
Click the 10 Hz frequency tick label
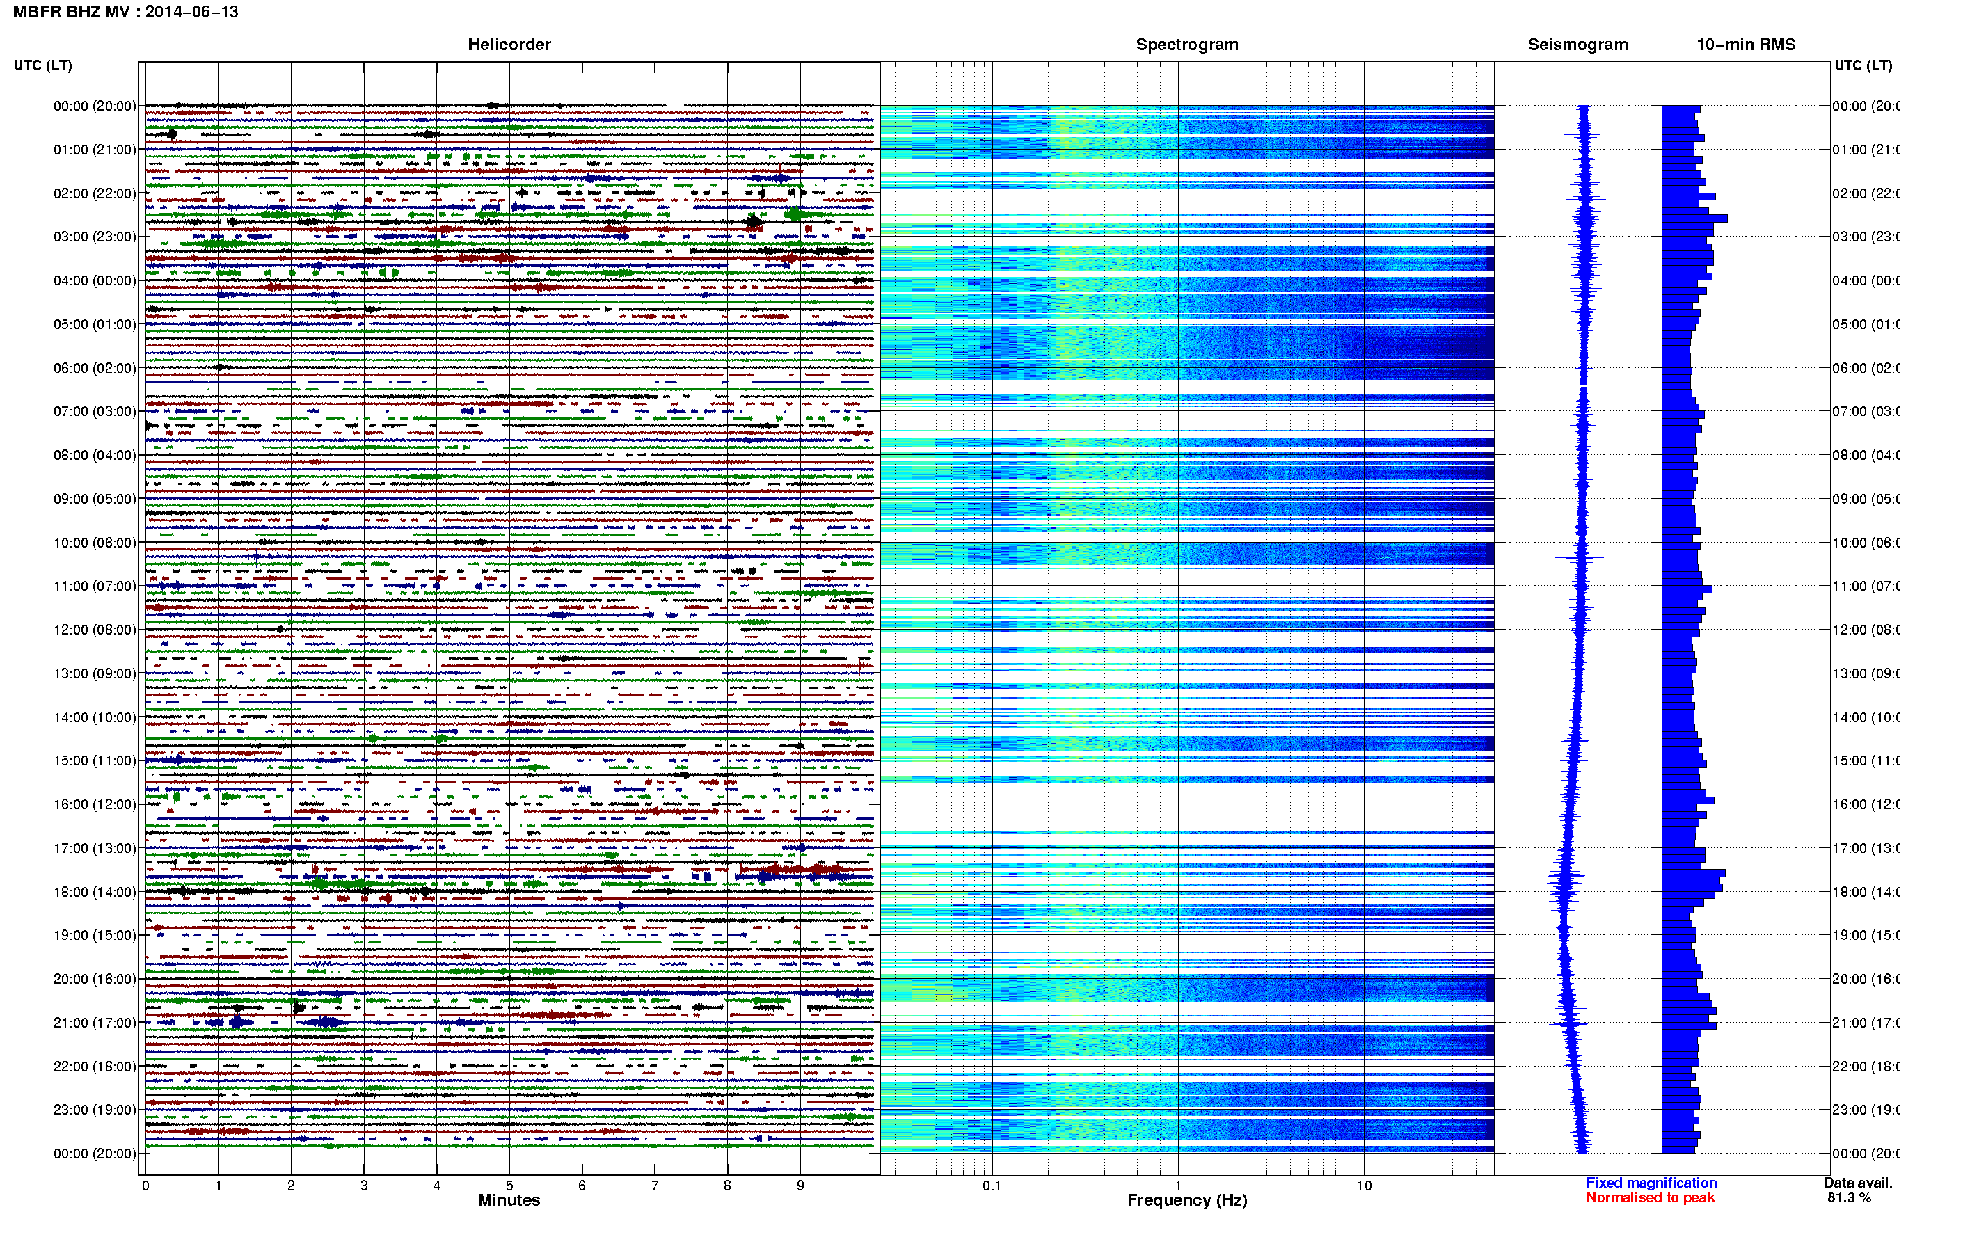[1363, 1186]
